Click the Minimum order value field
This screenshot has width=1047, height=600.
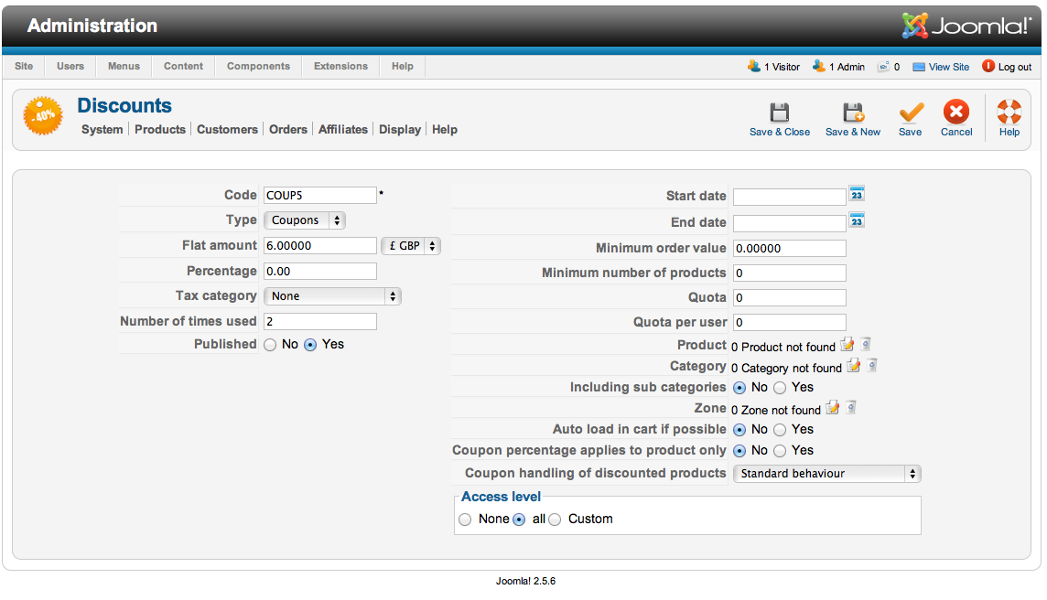789,249
